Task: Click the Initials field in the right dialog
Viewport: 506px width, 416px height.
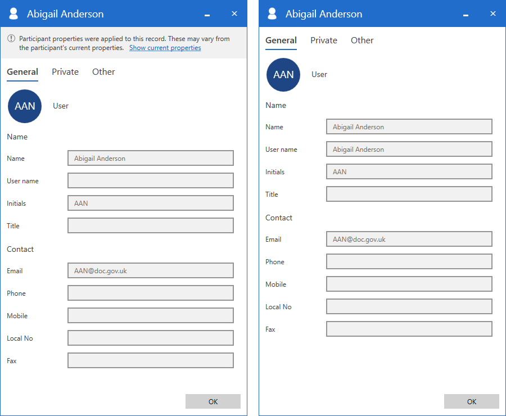Action: 409,171
